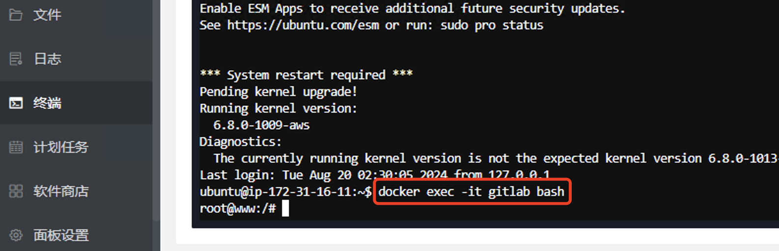The height and width of the screenshot is (251, 779).
Task: Click the calendar icon beside 计划任务
Action: [x=16, y=147]
